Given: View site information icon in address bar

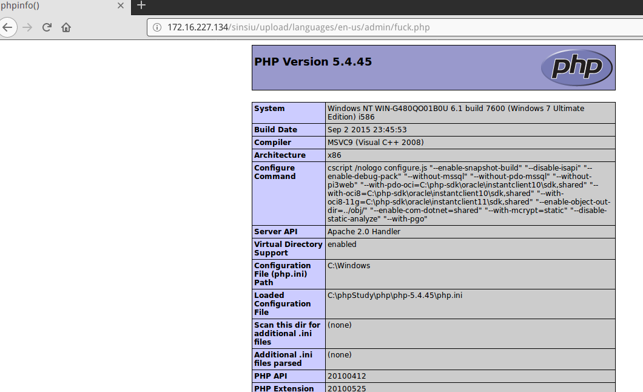Looking at the screenshot, I should [x=157, y=27].
